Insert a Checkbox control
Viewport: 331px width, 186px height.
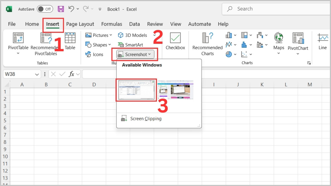[175, 41]
